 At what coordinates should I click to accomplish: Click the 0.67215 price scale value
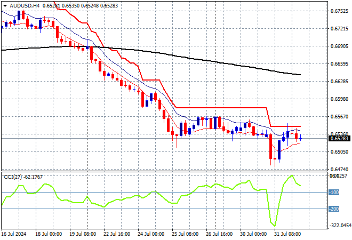(339, 29)
